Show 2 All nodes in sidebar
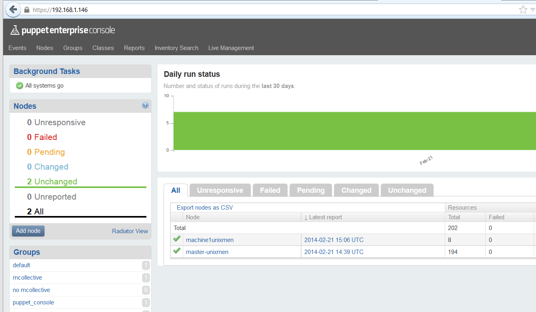The image size is (536, 312). [35, 212]
